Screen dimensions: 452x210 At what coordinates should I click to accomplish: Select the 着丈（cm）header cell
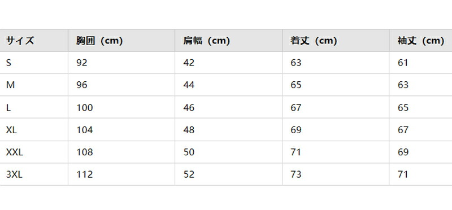[x=336, y=41]
